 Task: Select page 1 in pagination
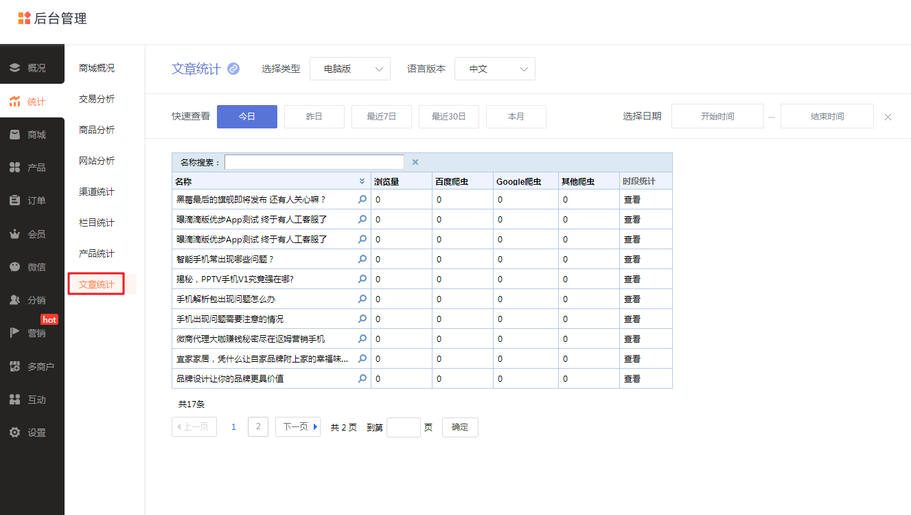[233, 427]
